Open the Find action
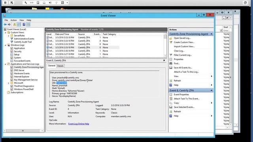Image resolution: width=253 pixels, height=142 pixels. point(177,64)
